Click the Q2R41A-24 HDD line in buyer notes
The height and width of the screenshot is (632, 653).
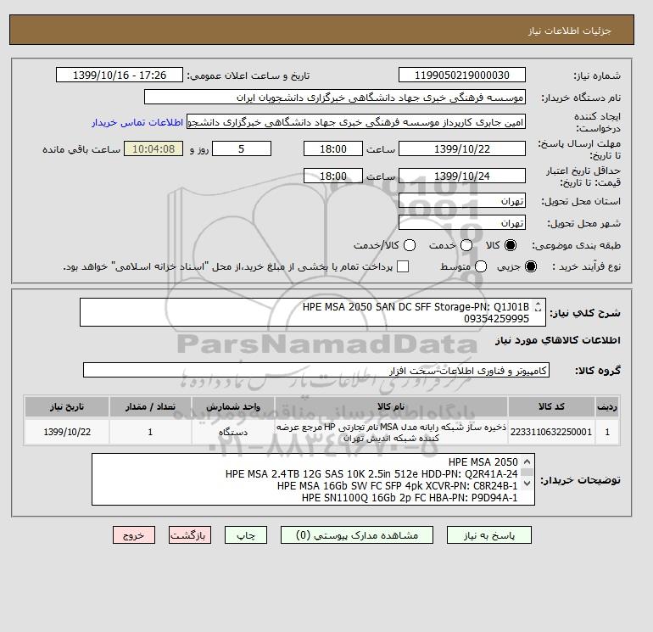point(371,474)
